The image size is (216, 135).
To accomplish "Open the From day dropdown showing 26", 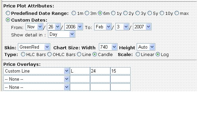I will click(54, 27).
